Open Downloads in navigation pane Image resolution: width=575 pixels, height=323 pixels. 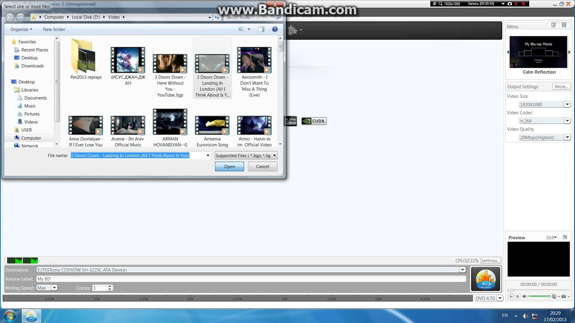tap(32, 66)
